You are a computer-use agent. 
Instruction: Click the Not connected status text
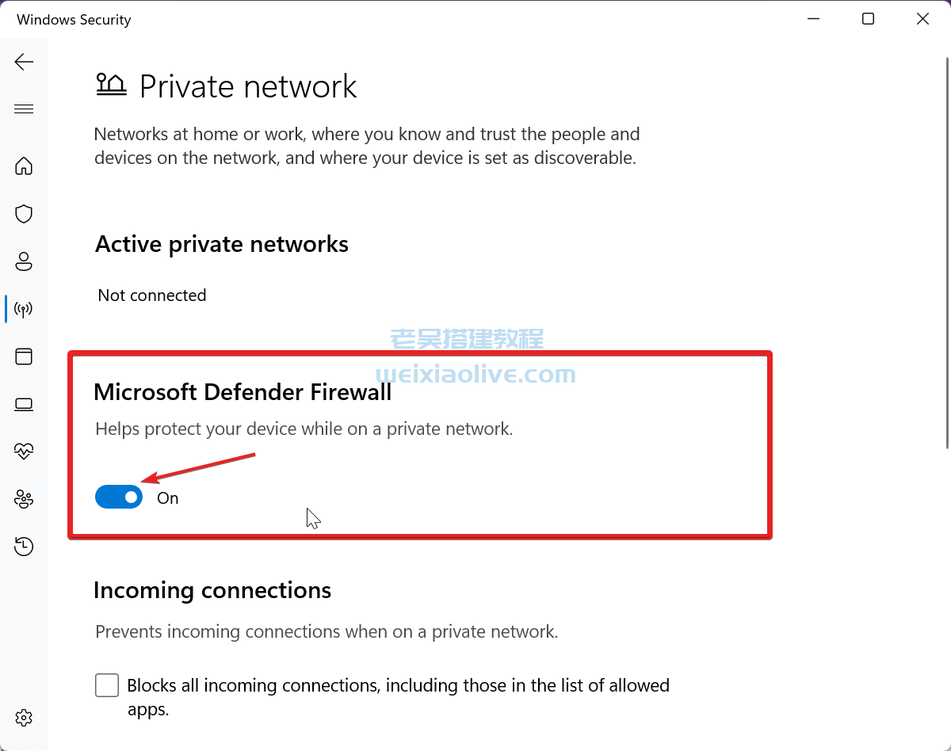click(x=151, y=295)
